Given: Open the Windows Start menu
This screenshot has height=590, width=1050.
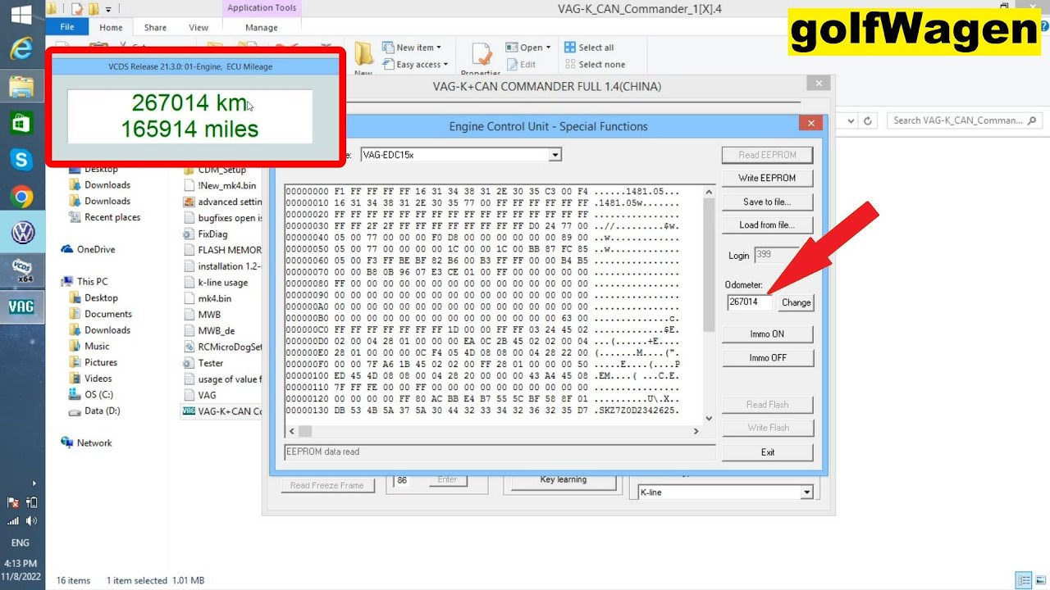Looking at the screenshot, I should 21,15.
